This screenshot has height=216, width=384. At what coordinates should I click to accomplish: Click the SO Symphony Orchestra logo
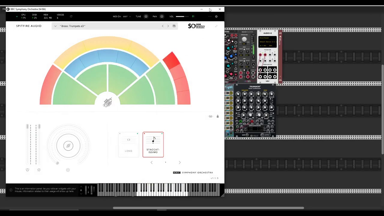coord(196,26)
